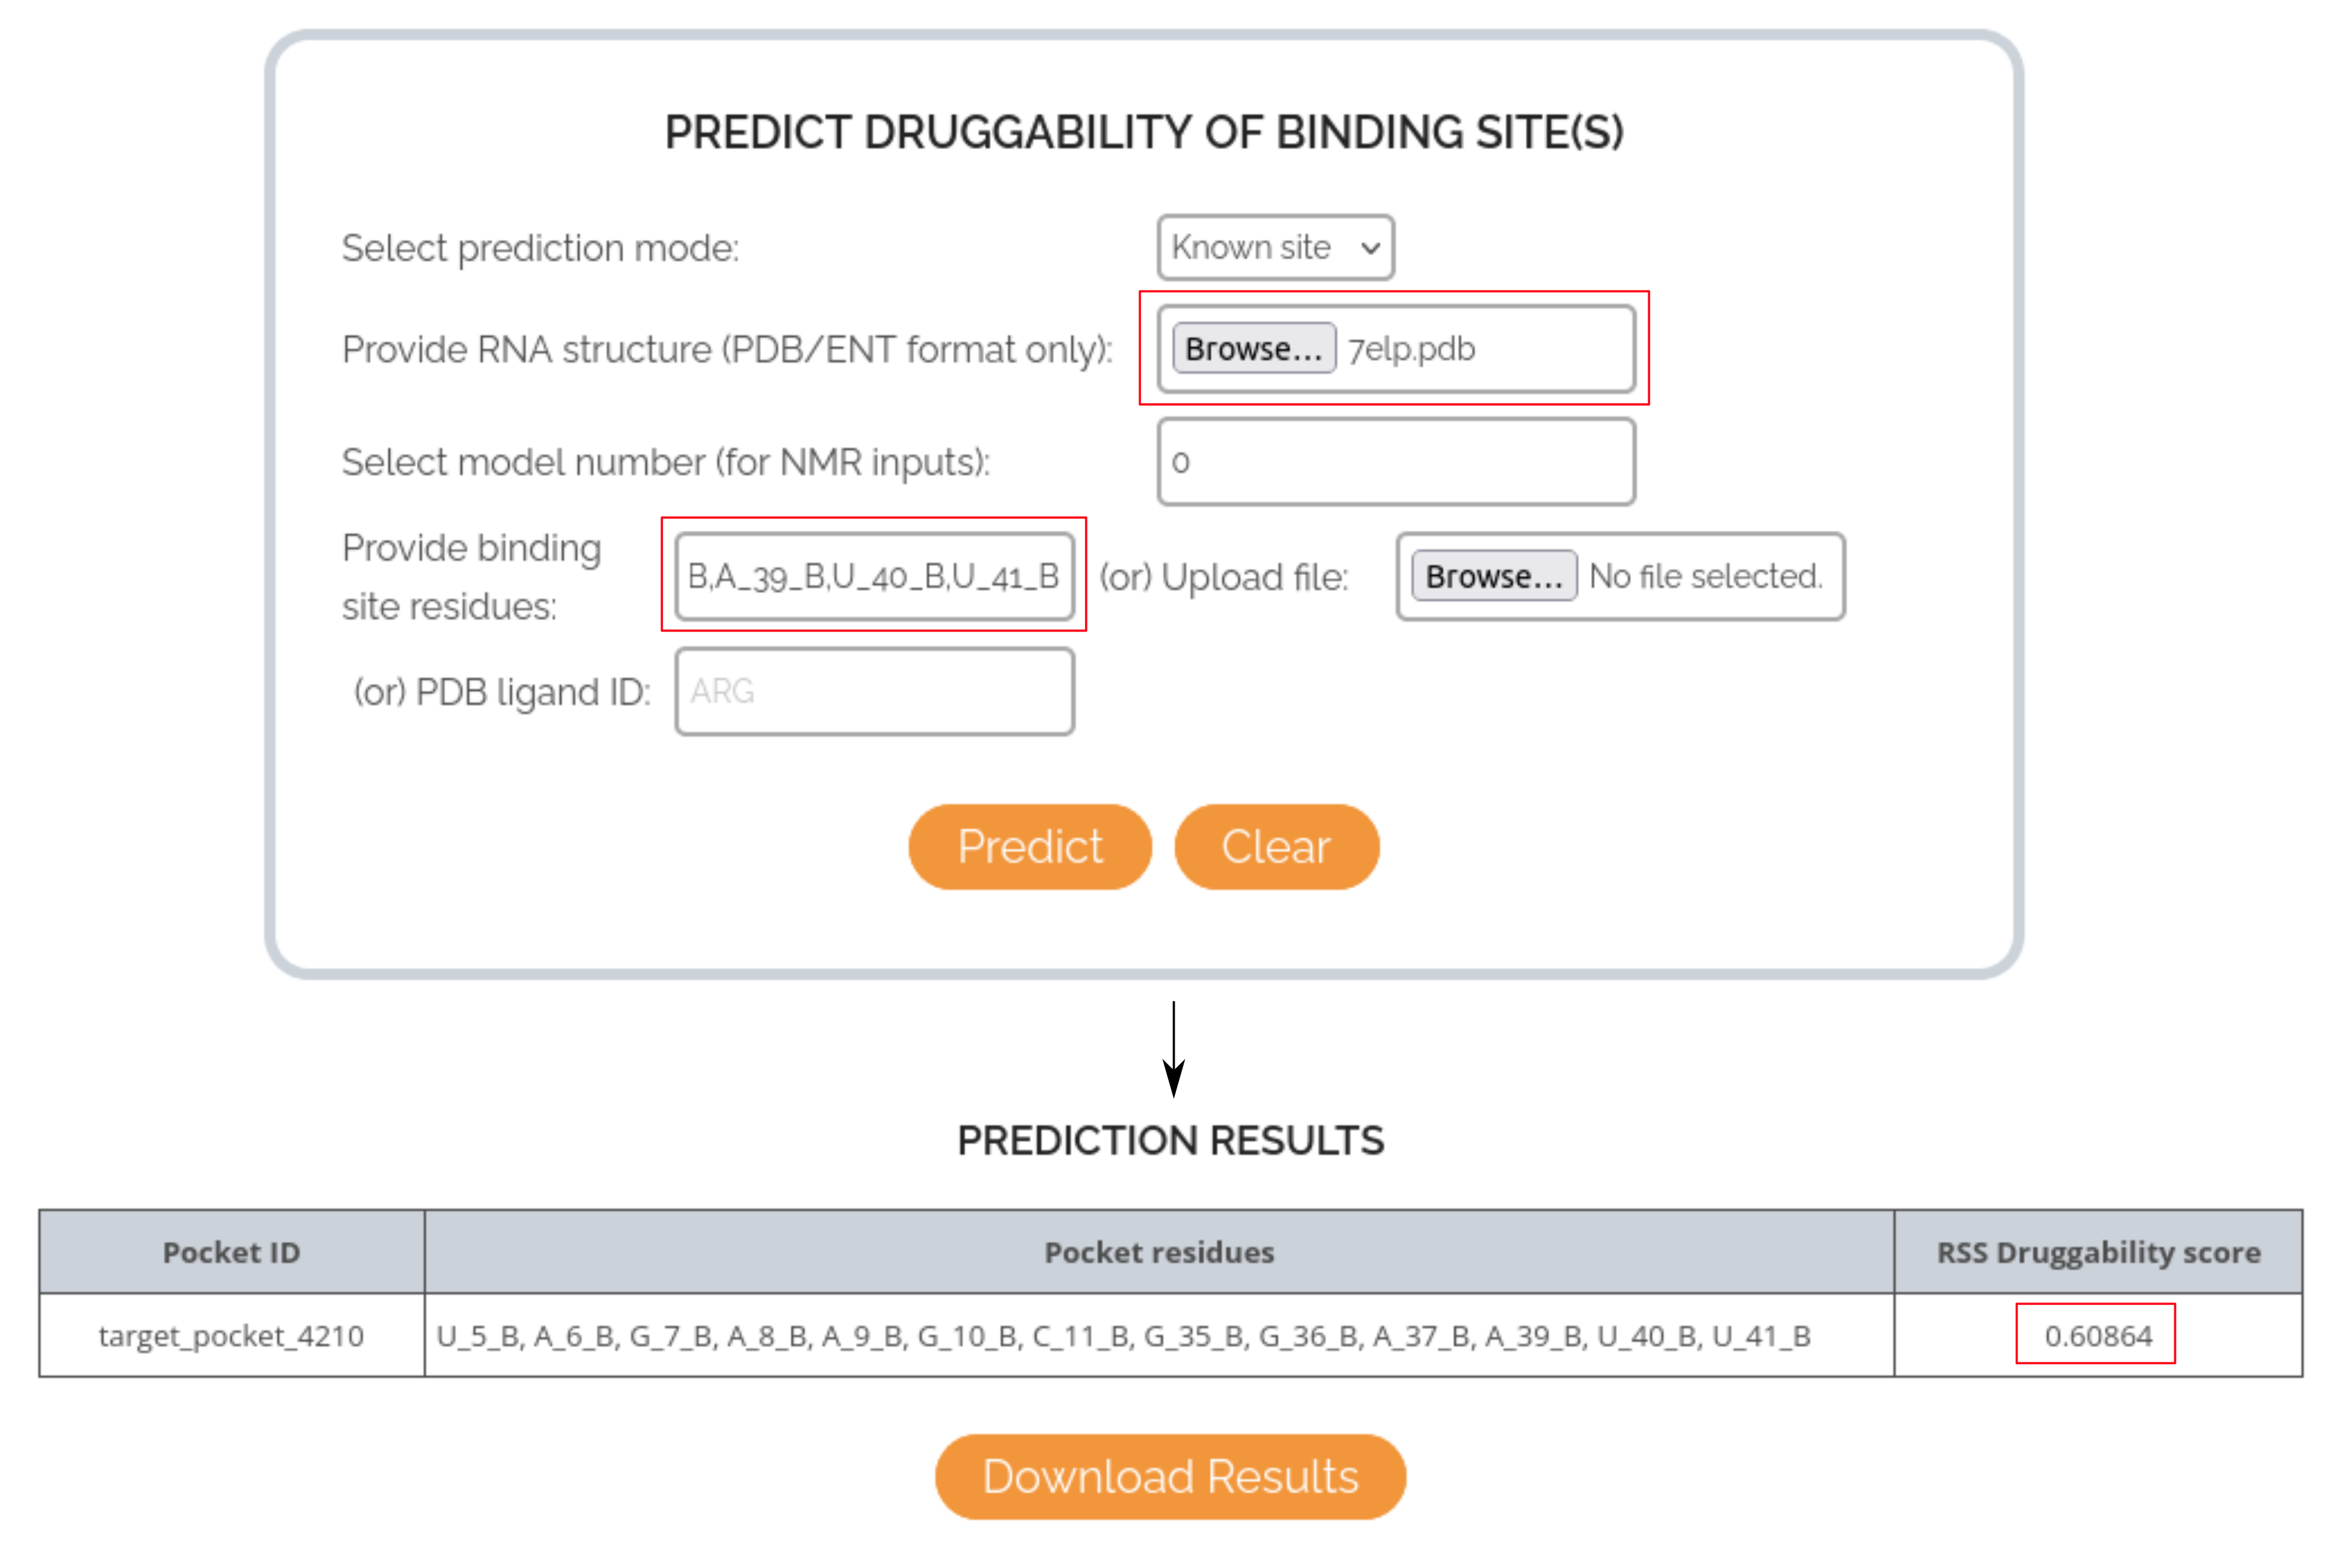Click the Pocket ID column header

(x=232, y=1252)
